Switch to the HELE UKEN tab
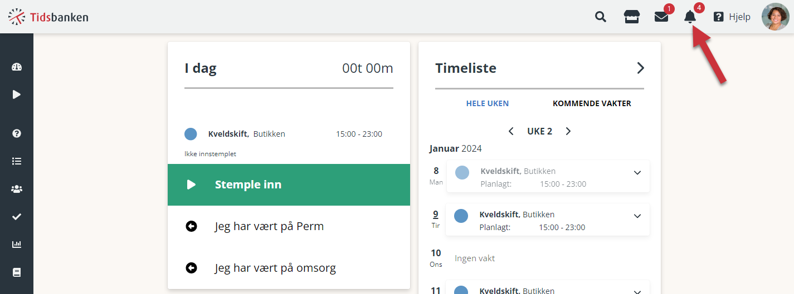 tap(488, 103)
